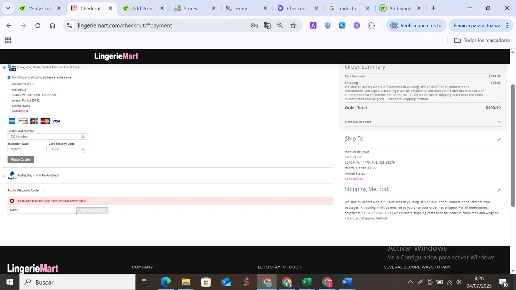Viewport: 516px width, 290px height.
Task: View site information icon in address bar
Action: pos(70,25)
